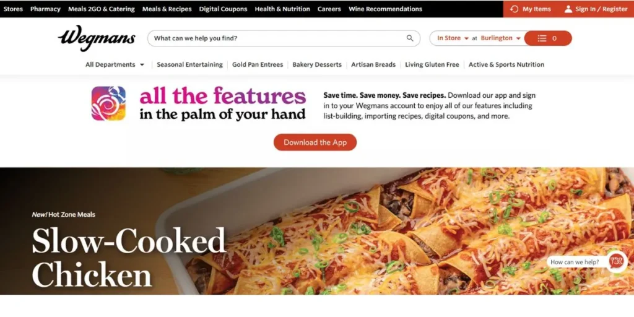Viewport: 634px width, 317px height.
Task: Click the Artisan Breads link
Action: point(373,64)
